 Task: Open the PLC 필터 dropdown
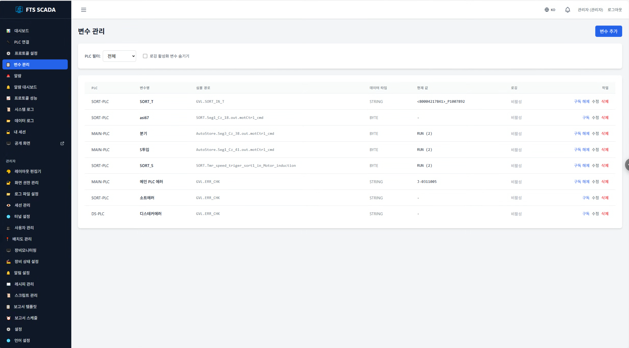coord(119,56)
